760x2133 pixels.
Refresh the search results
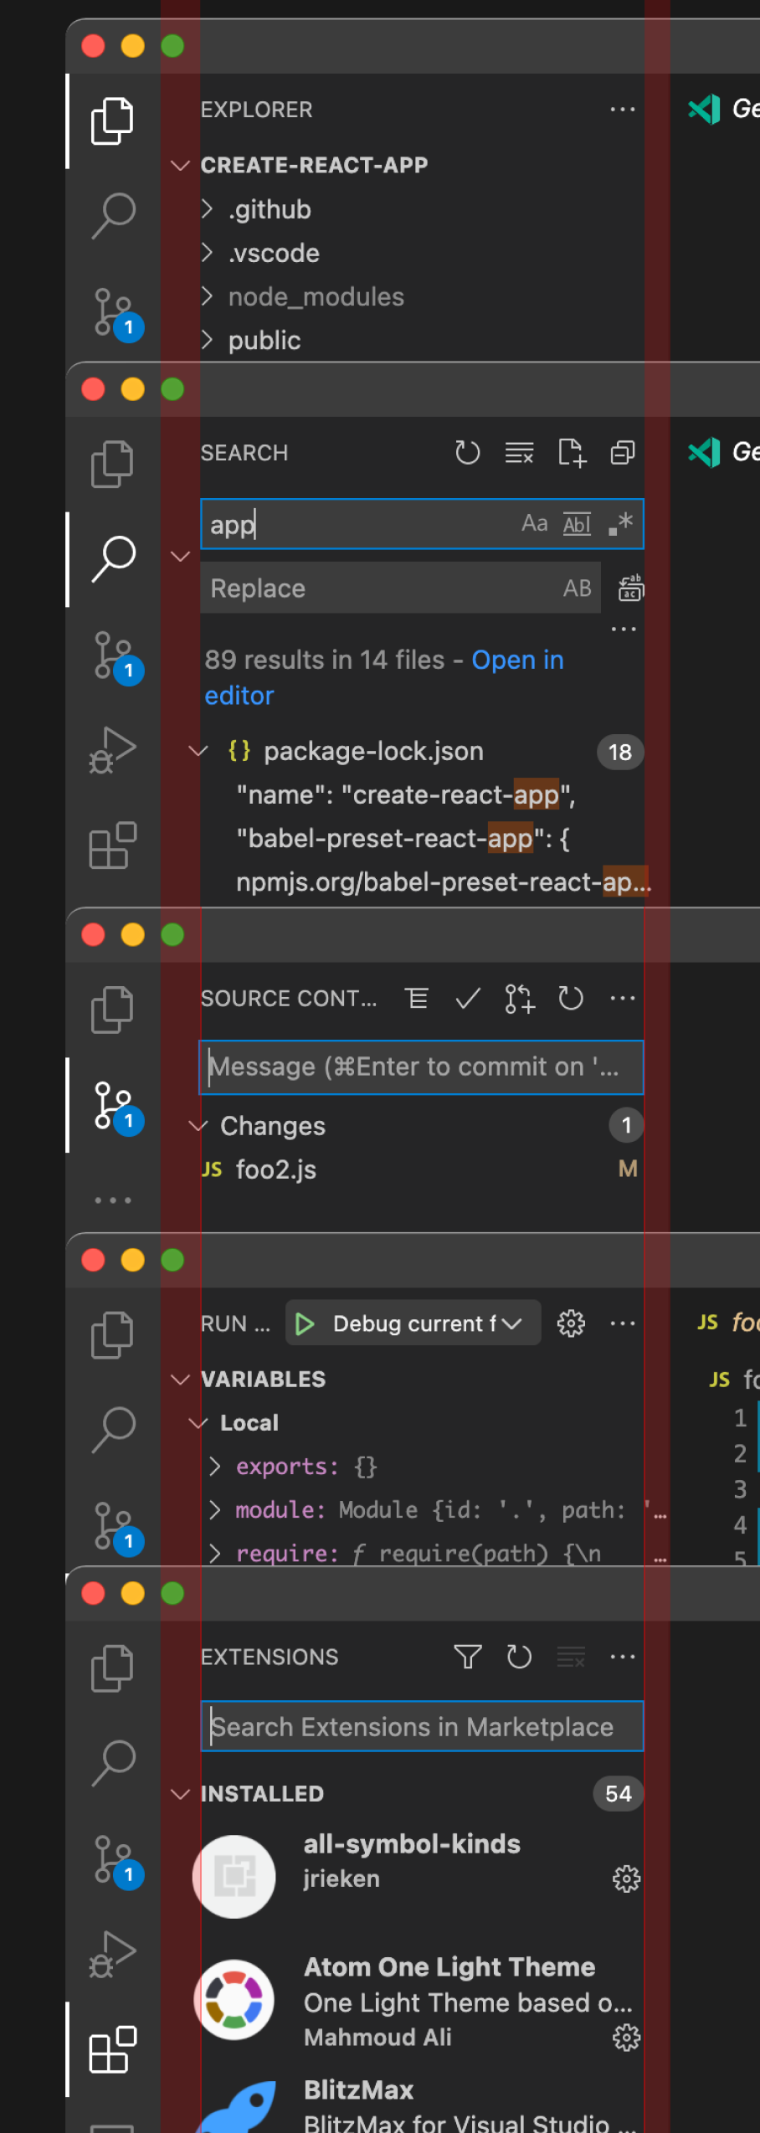point(468,453)
